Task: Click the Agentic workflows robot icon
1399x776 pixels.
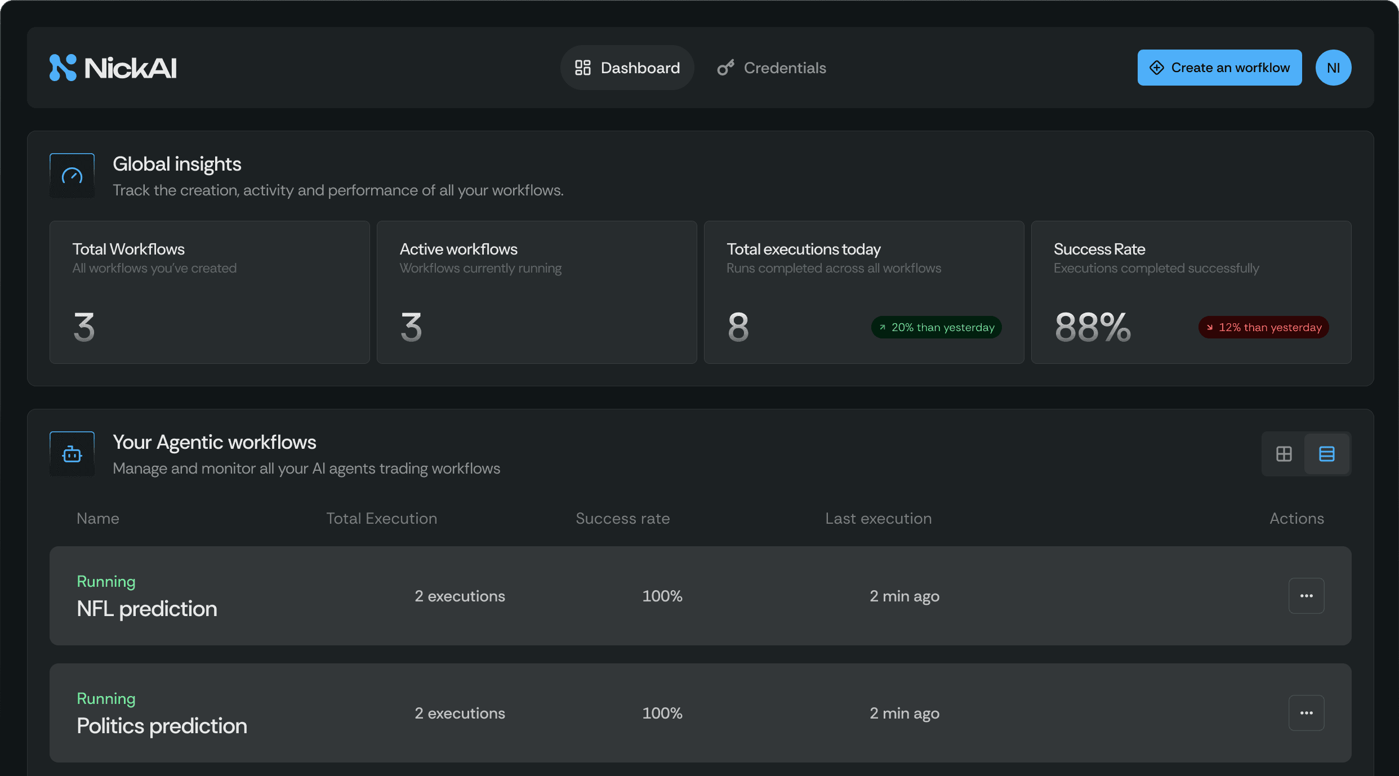Action: point(72,454)
